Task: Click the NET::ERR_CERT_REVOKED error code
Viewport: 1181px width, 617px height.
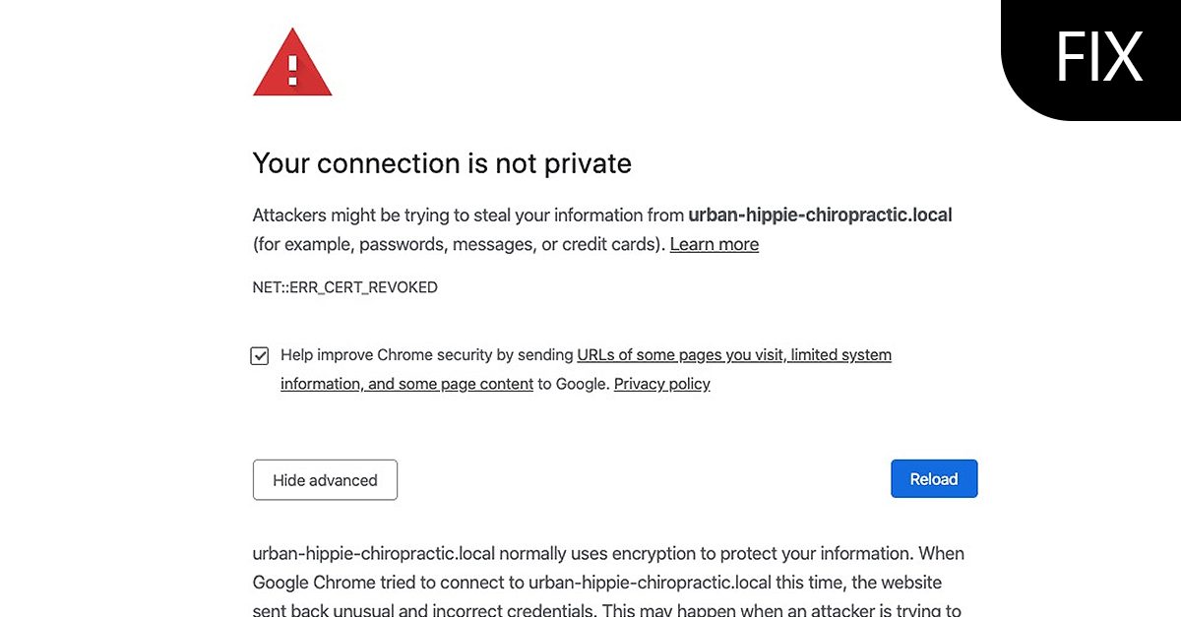Action: coord(344,287)
